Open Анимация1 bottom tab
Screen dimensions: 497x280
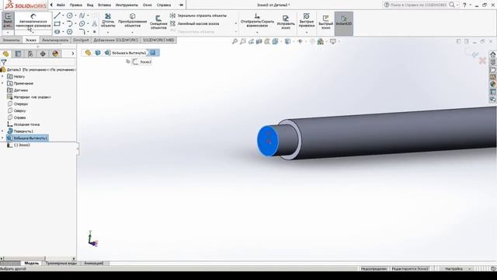tap(94, 263)
